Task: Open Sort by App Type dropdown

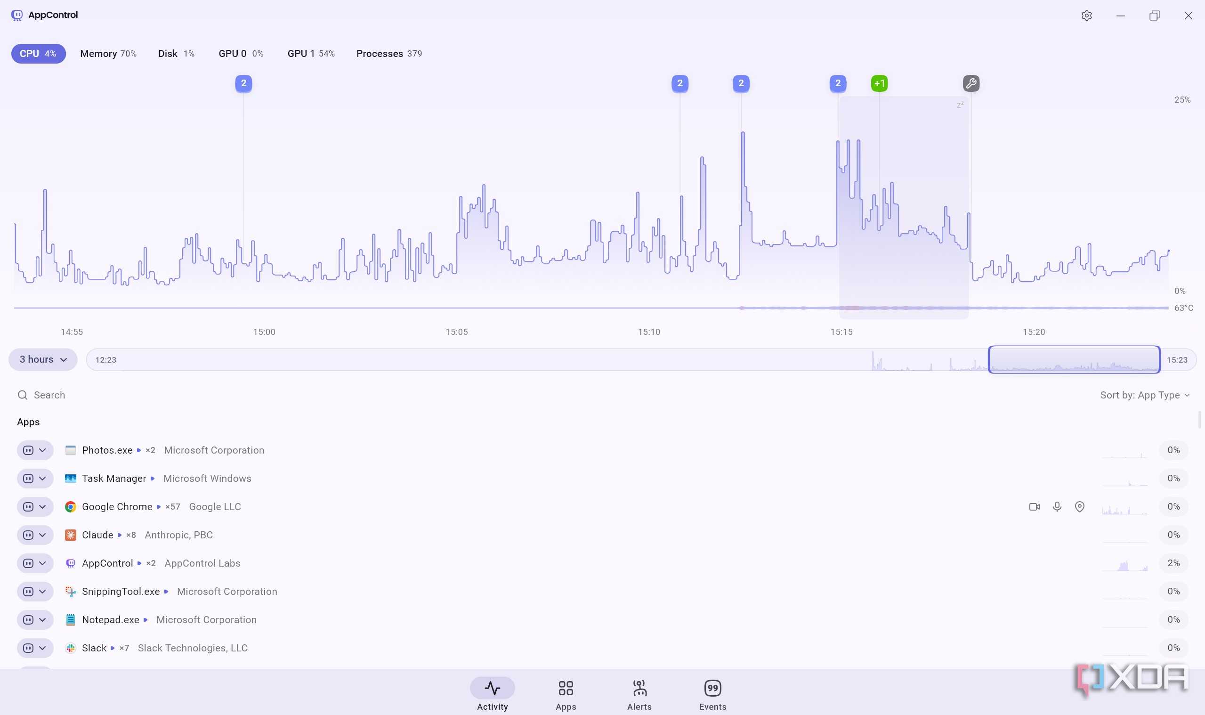Action: [1145, 395]
